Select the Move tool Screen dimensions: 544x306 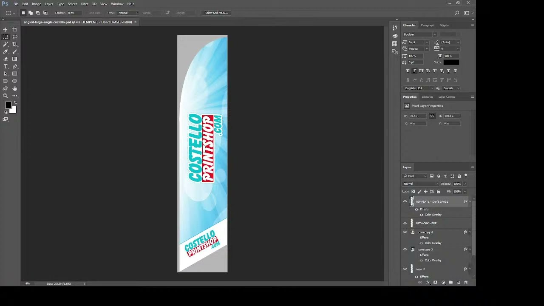[6, 29]
